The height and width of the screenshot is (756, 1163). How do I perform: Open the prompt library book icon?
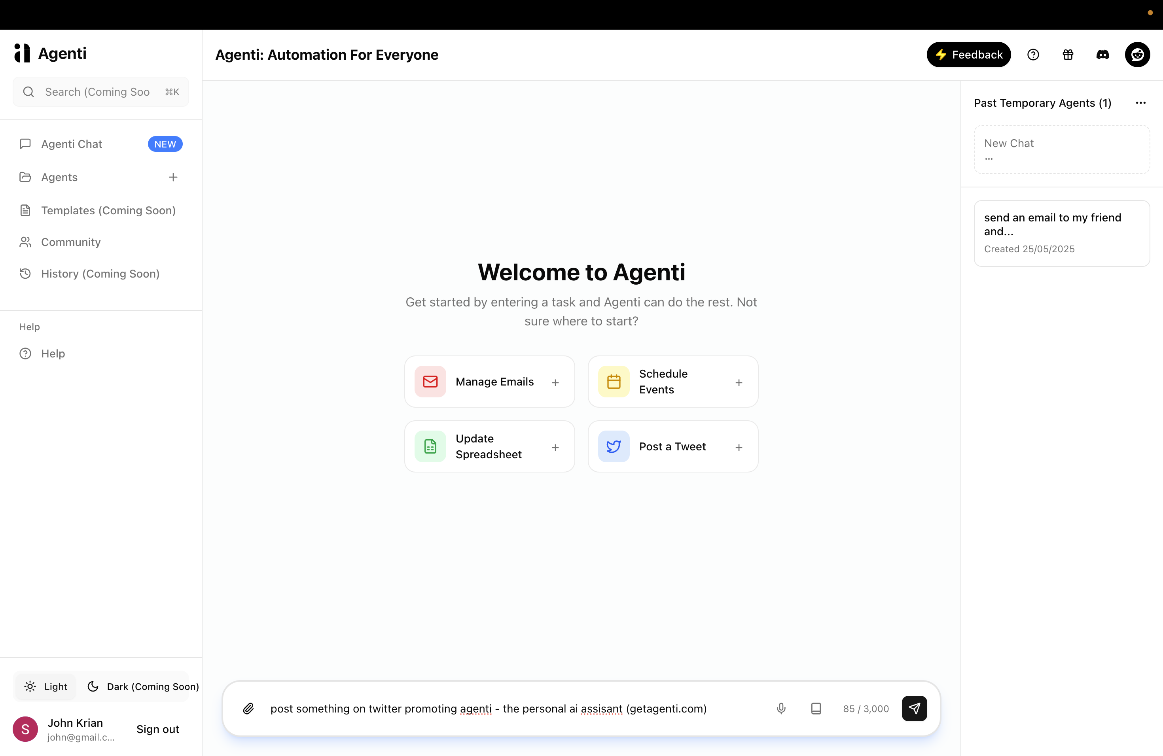point(816,709)
